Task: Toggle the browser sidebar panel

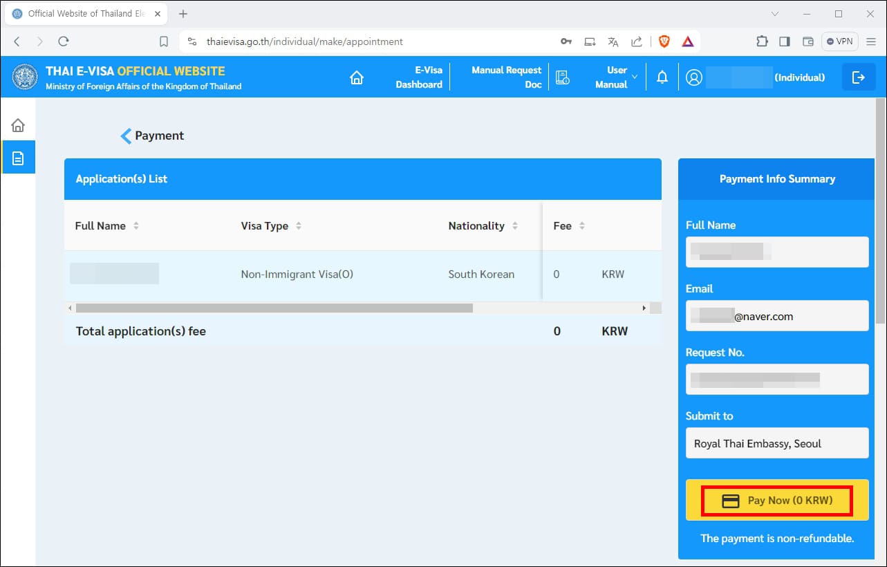Action: 785,41
